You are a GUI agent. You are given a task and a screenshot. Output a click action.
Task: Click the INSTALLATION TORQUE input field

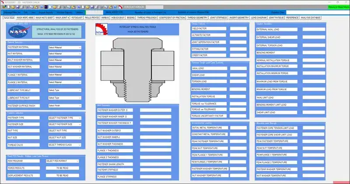point(238,96)
